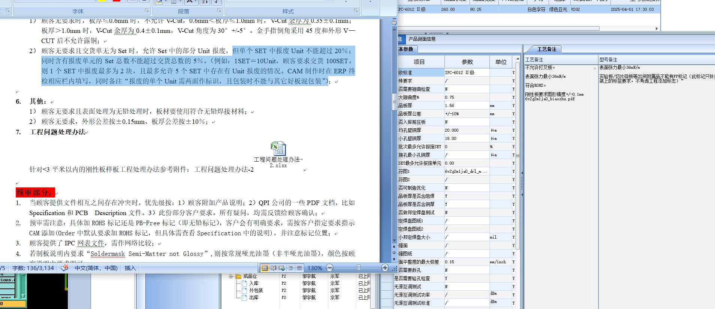Click the panel splitter collapse arrows

coord(522,184)
